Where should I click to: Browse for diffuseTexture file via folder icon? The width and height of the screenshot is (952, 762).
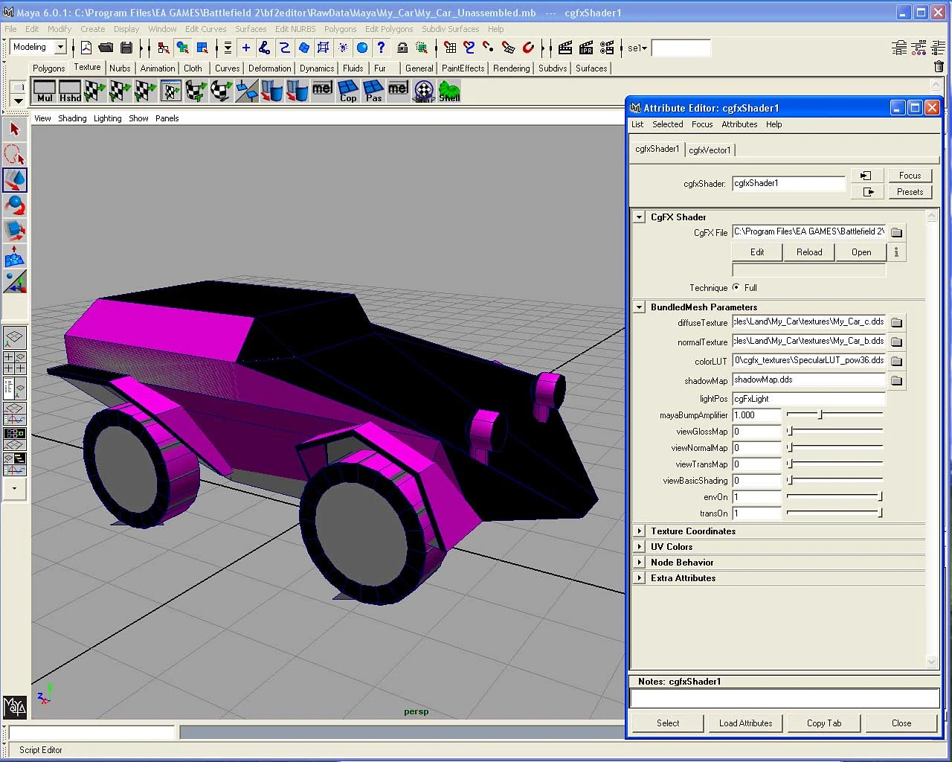click(896, 322)
